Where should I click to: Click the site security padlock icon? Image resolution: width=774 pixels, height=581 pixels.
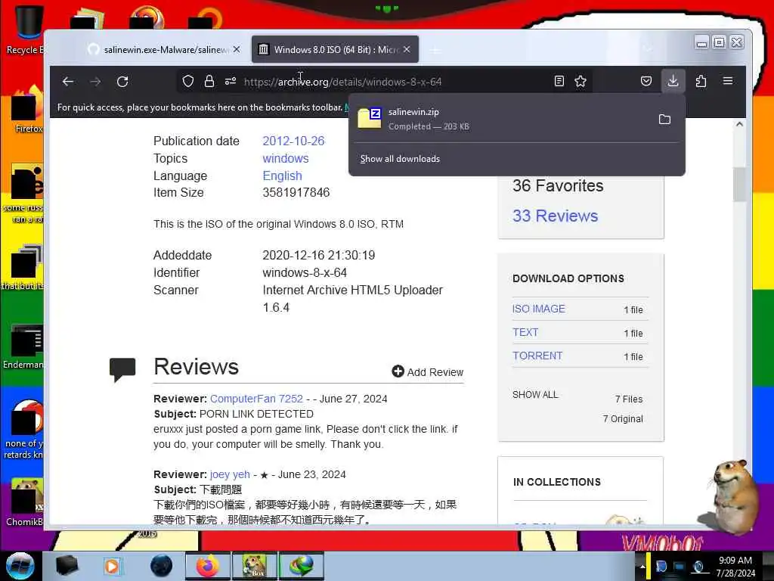click(x=209, y=82)
